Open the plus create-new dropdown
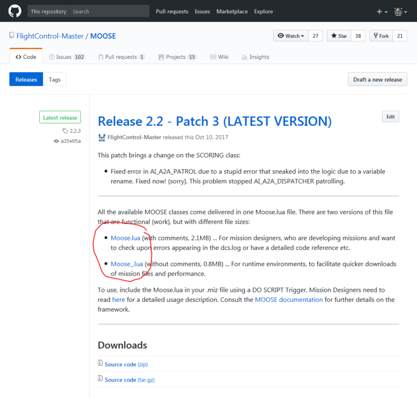417x398 pixels. point(382,12)
